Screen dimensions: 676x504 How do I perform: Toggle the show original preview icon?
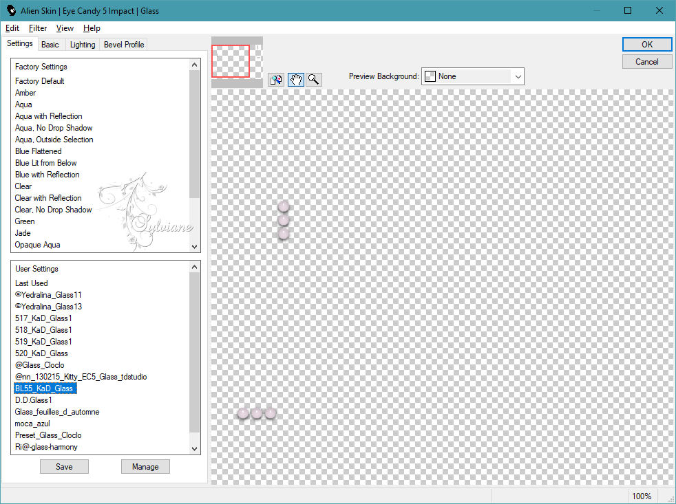pyautogui.click(x=276, y=79)
